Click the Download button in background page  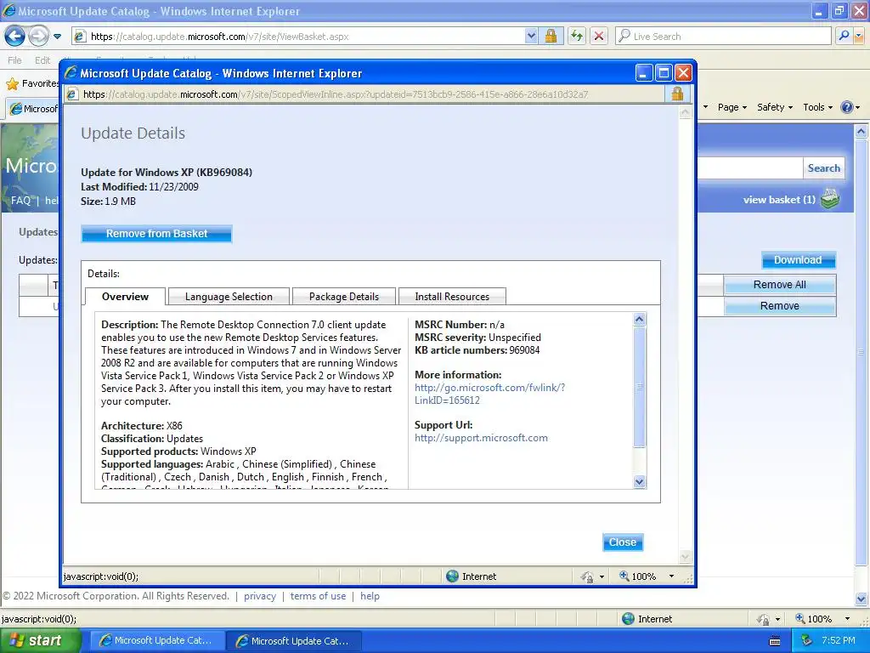pos(798,260)
